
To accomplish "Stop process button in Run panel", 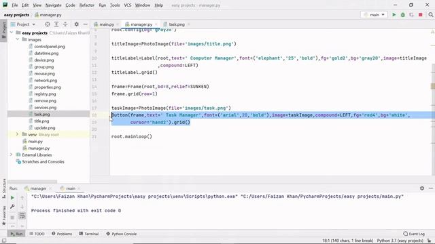I will 12,218.
